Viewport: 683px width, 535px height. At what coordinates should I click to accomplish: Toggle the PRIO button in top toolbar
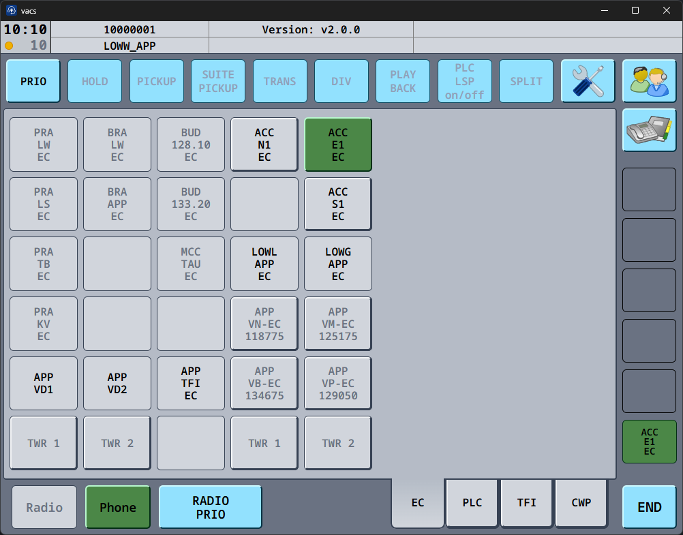[33, 81]
